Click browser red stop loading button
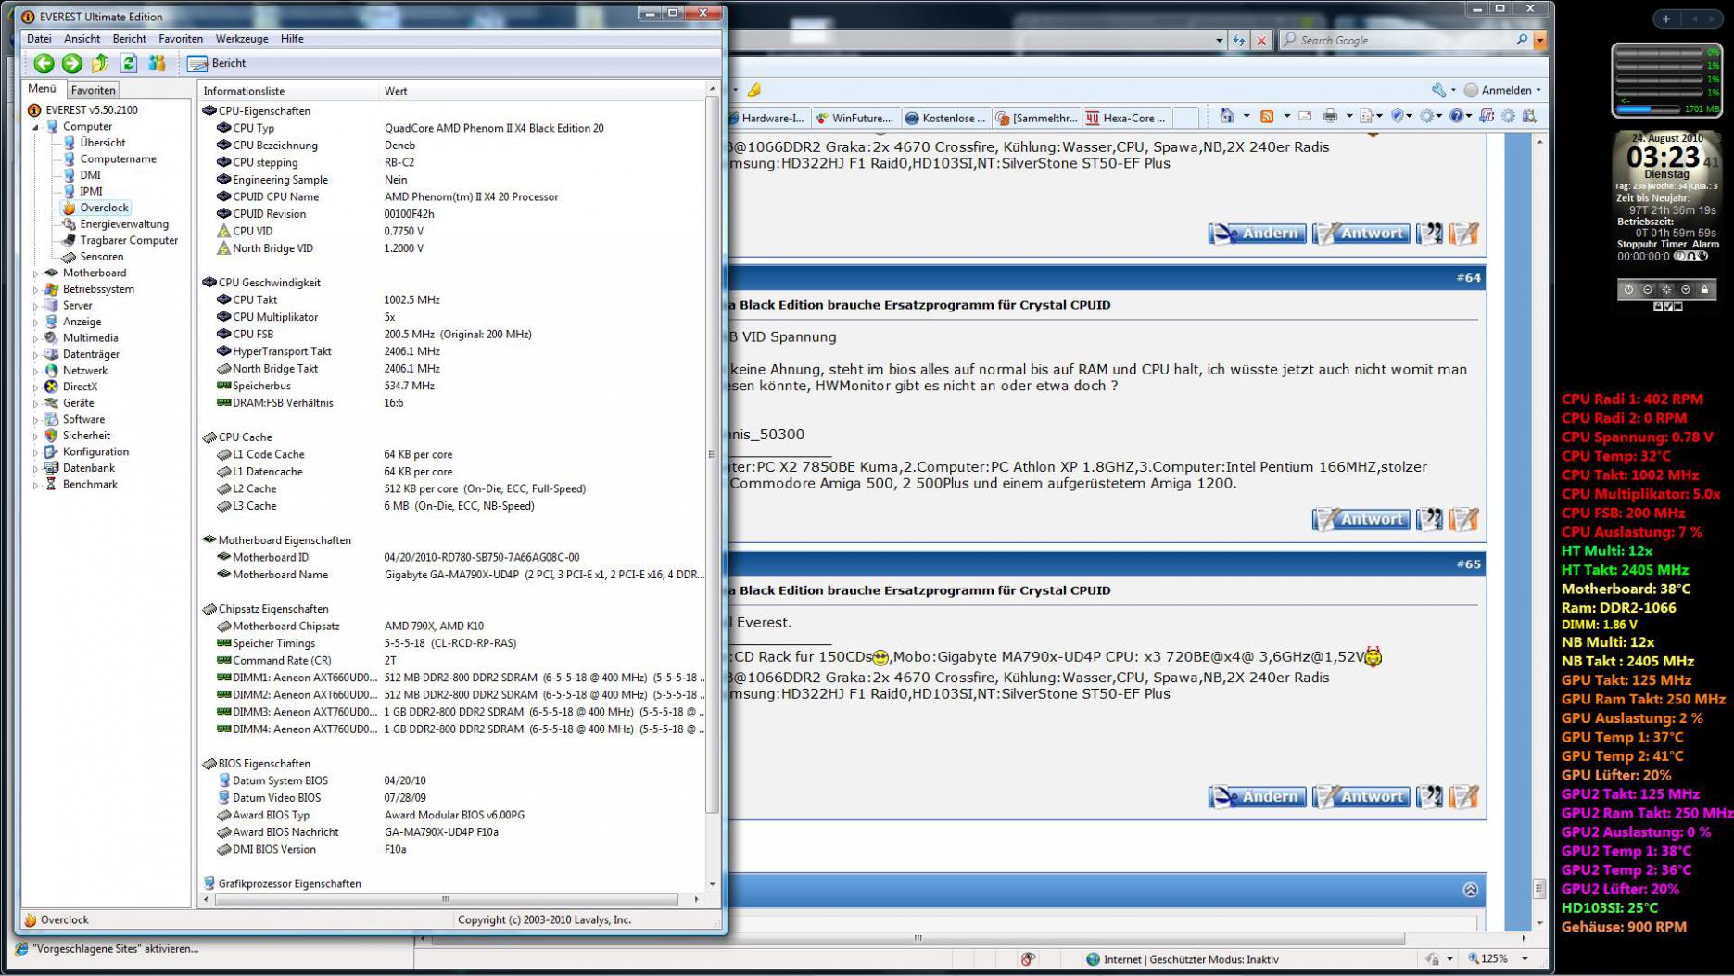1734x976 pixels. (1261, 40)
